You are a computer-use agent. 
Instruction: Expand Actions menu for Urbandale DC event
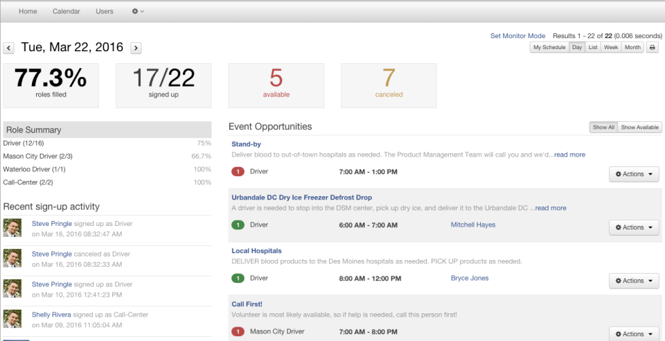click(634, 227)
